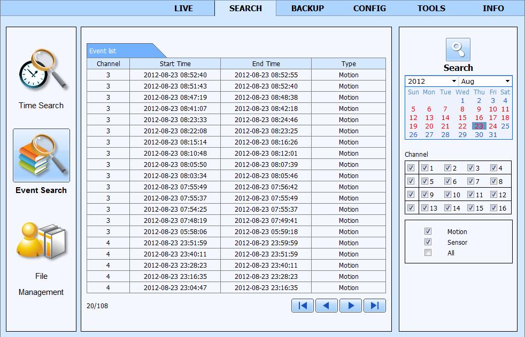Click the File Management label
This screenshot has height=337, width=525.
click(41, 284)
